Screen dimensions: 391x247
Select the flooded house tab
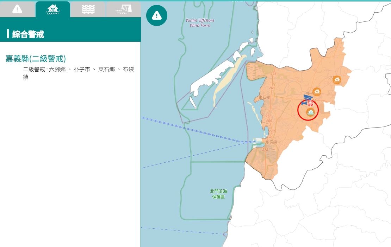point(52,9)
